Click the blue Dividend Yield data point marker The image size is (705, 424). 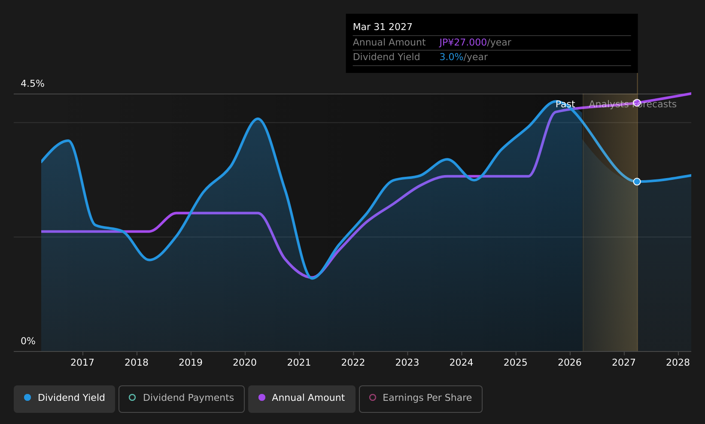(637, 182)
